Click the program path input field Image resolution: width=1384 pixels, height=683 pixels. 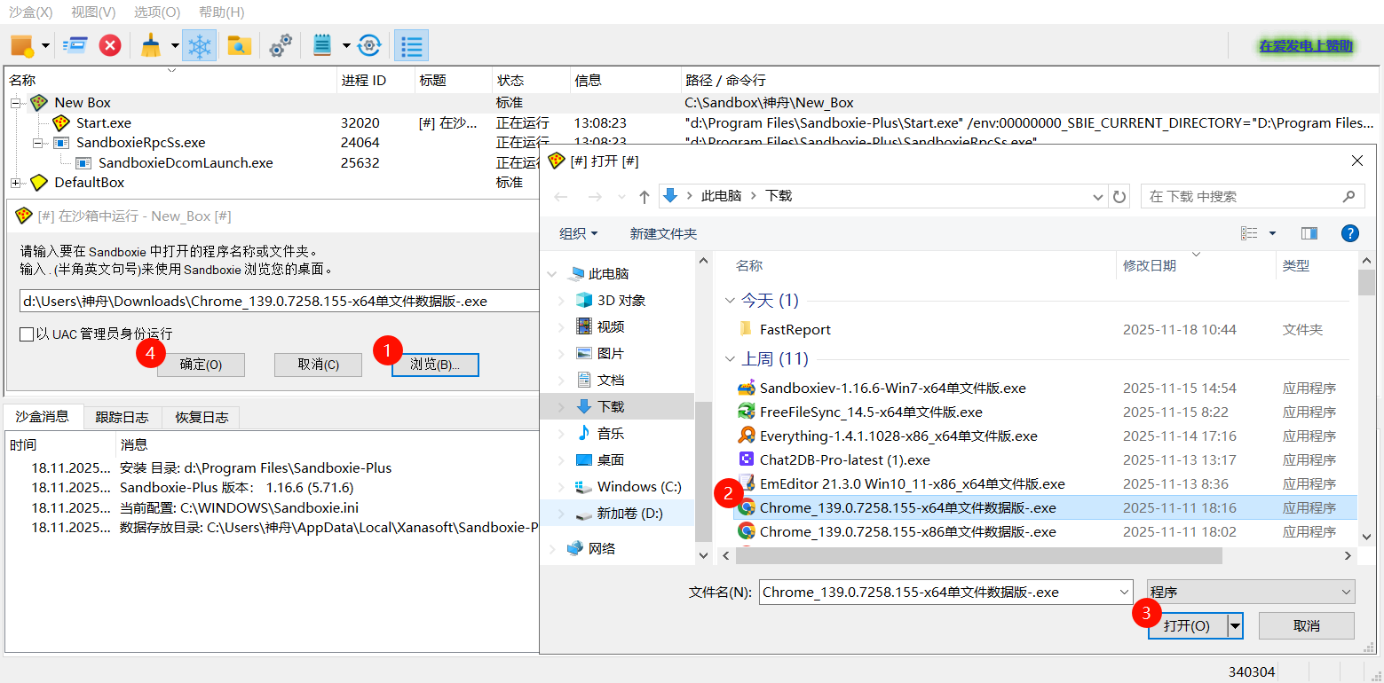pyautogui.click(x=279, y=301)
